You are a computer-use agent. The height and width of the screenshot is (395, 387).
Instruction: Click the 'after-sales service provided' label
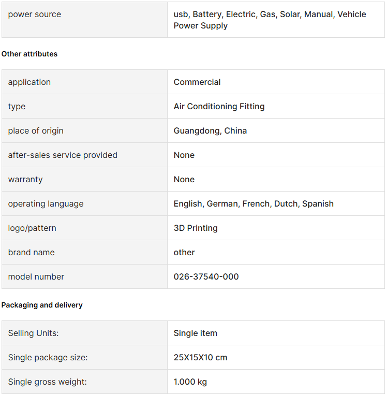[x=63, y=155]
